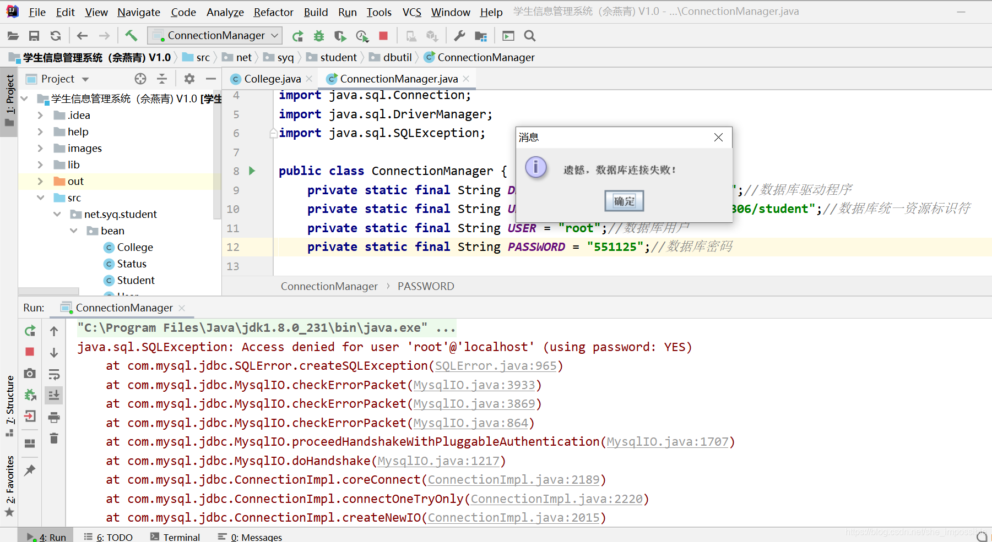Open the Refactor menu
The image size is (992, 542).
[273, 12]
